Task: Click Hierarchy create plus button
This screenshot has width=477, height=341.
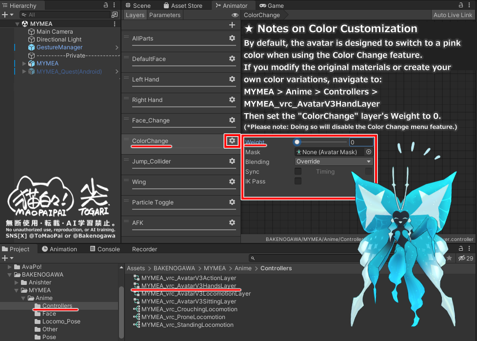Action: point(8,15)
